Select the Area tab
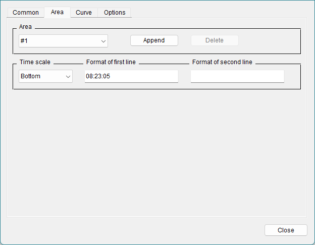The width and height of the screenshot is (315, 245). click(x=57, y=12)
